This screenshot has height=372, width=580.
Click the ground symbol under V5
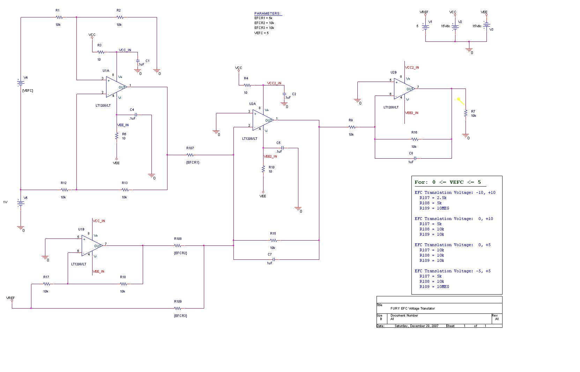(21, 228)
